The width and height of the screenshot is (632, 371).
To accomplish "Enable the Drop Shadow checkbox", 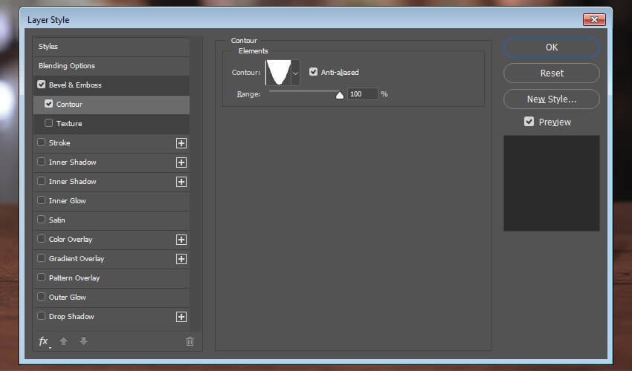I will click(41, 316).
